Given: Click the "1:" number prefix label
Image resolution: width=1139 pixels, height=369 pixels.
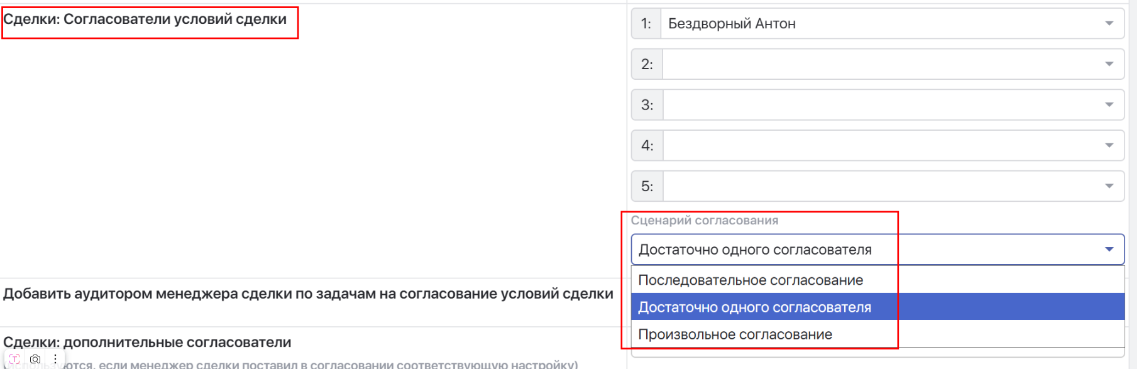Looking at the screenshot, I should pyautogui.click(x=646, y=24).
